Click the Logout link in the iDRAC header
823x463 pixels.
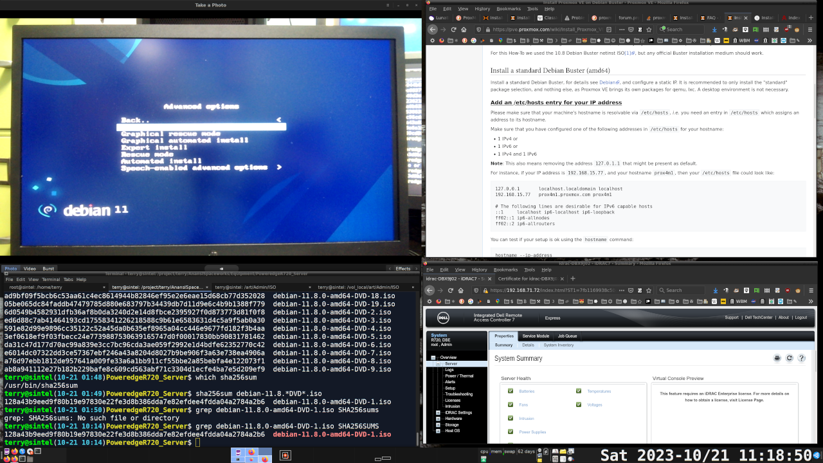(x=800, y=318)
